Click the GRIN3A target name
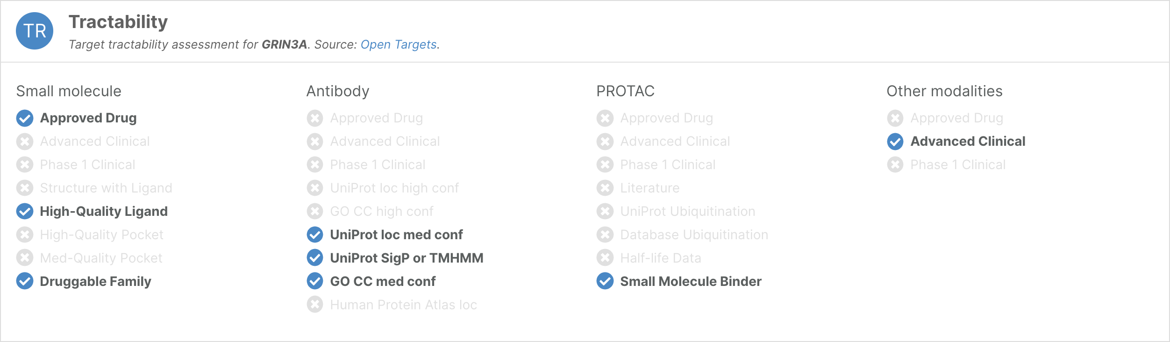This screenshot has width=1170, height=342. [x=285, y=44]
